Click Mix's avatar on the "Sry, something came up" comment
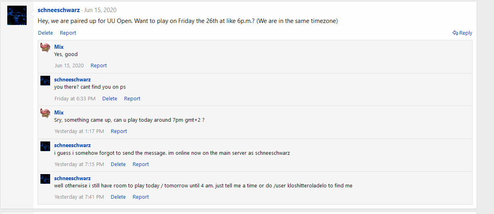Viewport: 494px width, 214px height. pos(45,113)
